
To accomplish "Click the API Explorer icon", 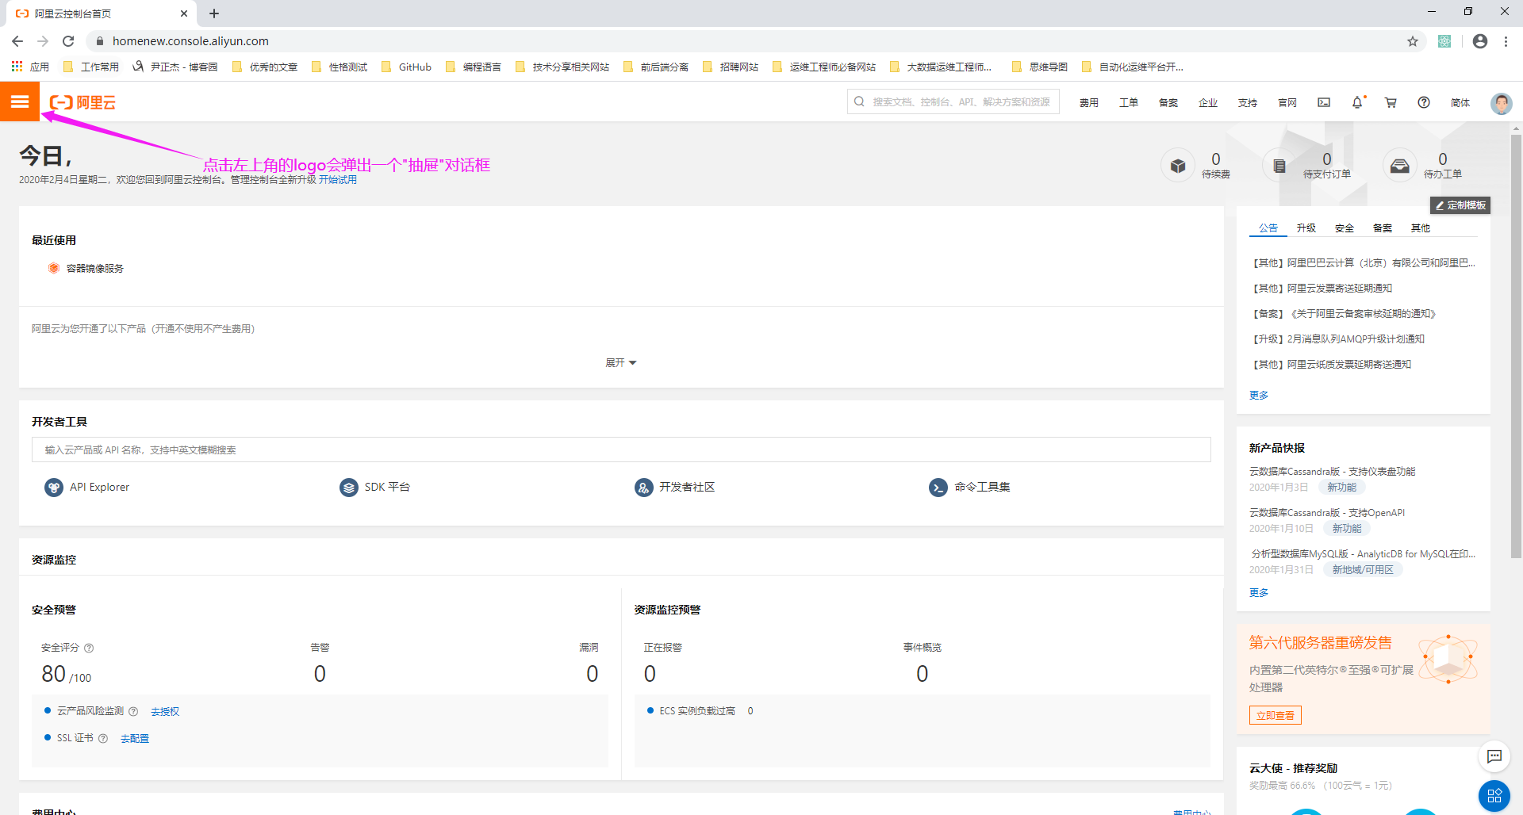I will (x=54, y=488).
